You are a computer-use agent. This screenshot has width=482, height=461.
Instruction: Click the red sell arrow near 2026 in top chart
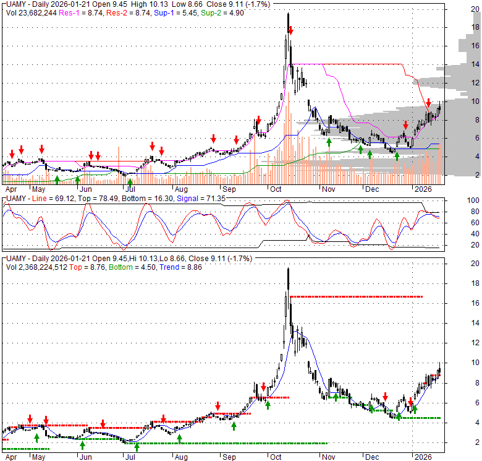tap(428, 103)
